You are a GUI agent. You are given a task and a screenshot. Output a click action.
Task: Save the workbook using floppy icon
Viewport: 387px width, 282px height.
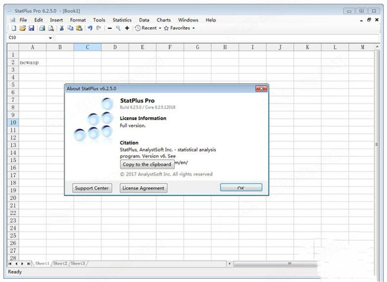tap(32, 28)
